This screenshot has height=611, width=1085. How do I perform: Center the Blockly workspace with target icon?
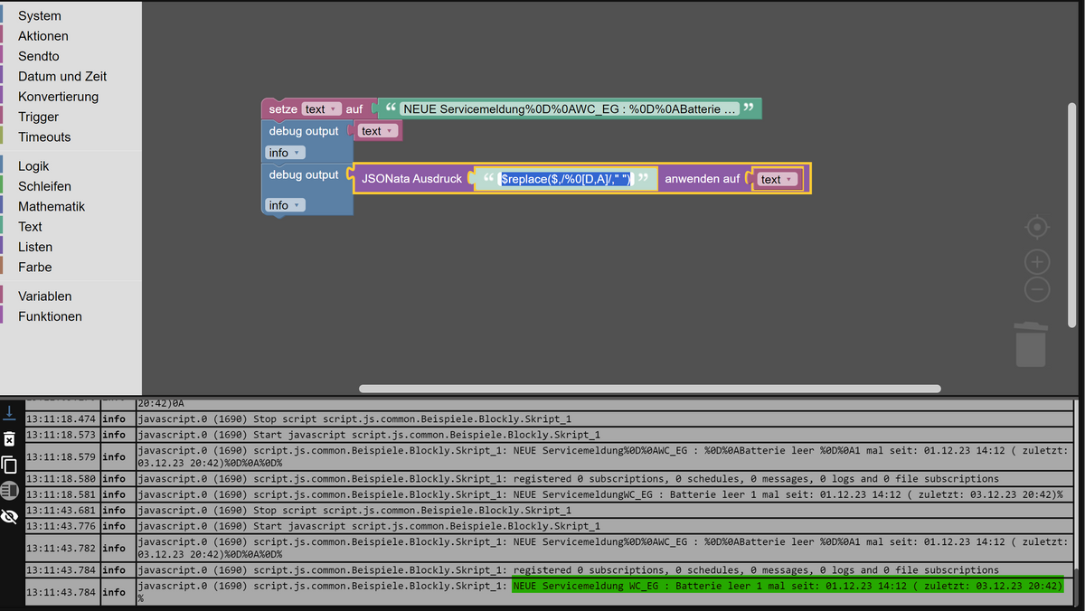point(1037,226)
